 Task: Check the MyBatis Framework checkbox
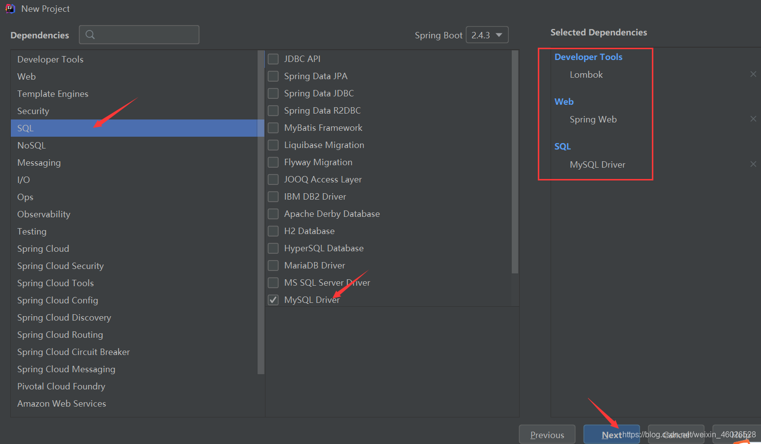point(273,128)
